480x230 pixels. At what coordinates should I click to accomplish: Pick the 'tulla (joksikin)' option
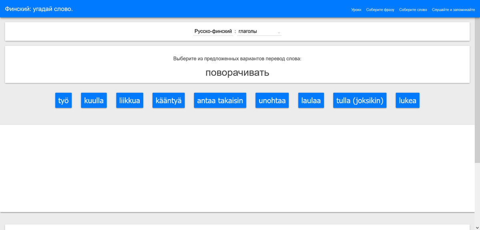[360, 100]
